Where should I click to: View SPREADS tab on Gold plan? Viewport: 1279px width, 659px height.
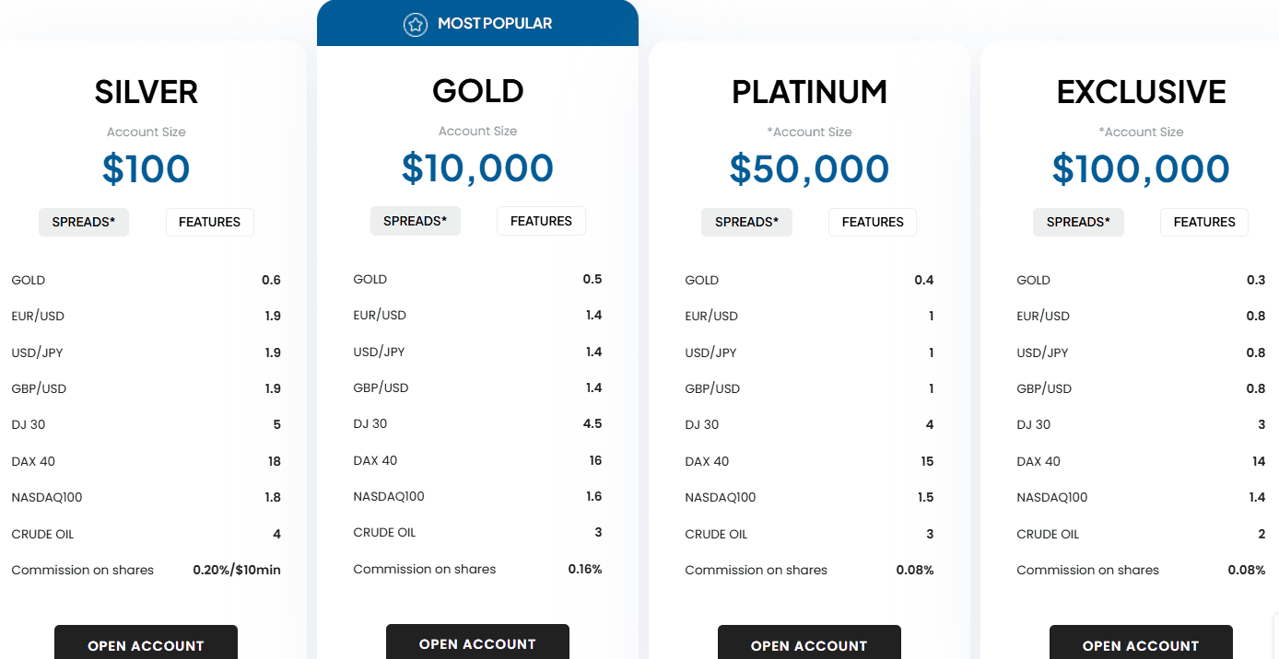pyautogui.click(x=415, y=221)
